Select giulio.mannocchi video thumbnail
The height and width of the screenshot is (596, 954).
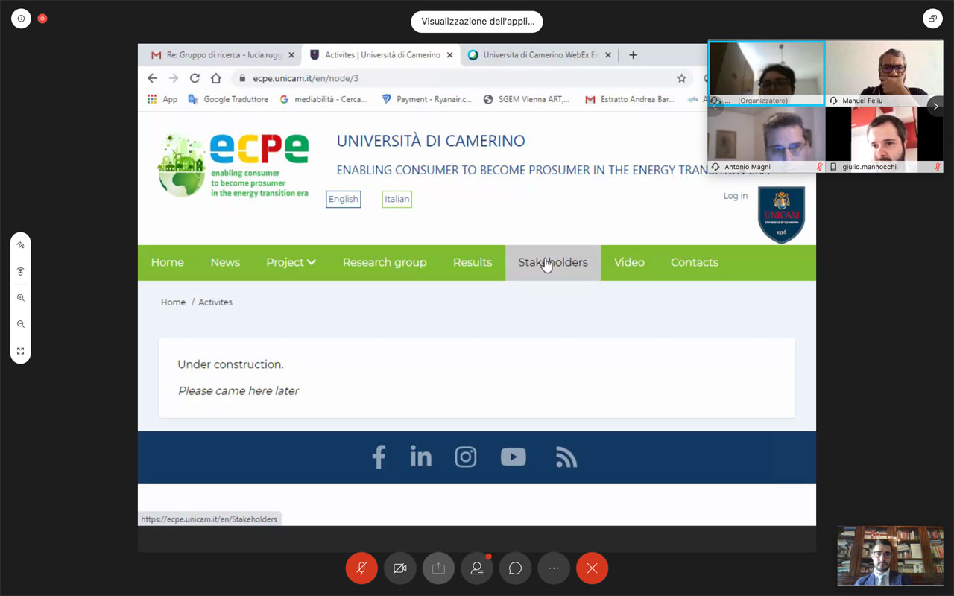pos(885,139)
